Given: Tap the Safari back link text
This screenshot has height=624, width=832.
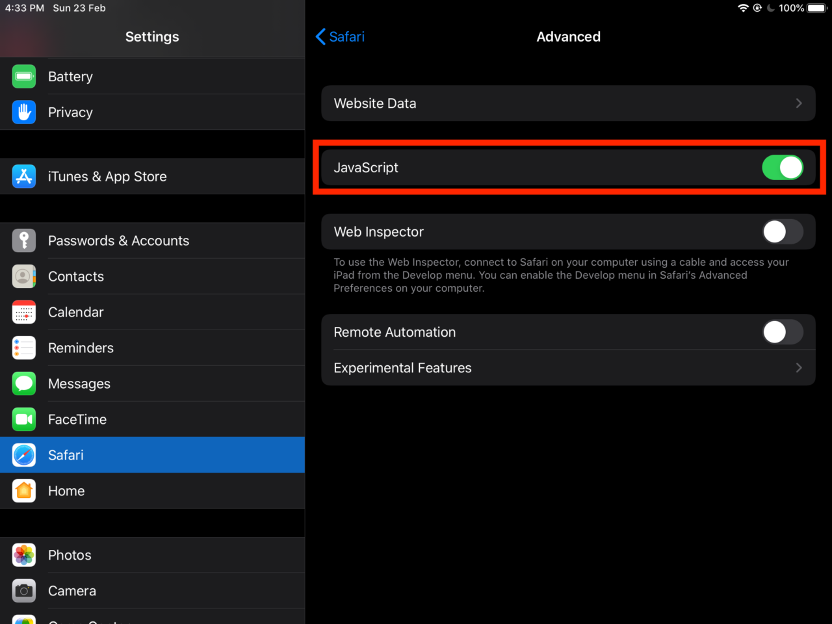Looking at the screenshot, I should tap(346, 37).
